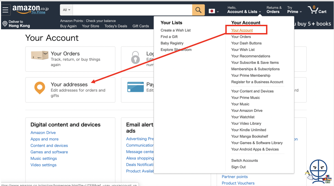Select Your Video Library
This screenshot has height=186, width=334.
[x=246, y=124]
